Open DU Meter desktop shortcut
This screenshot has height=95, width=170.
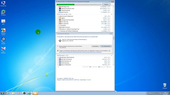(3, 13)
